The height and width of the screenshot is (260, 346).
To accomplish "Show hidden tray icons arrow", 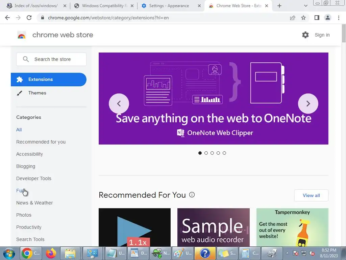I will point(287,253).
